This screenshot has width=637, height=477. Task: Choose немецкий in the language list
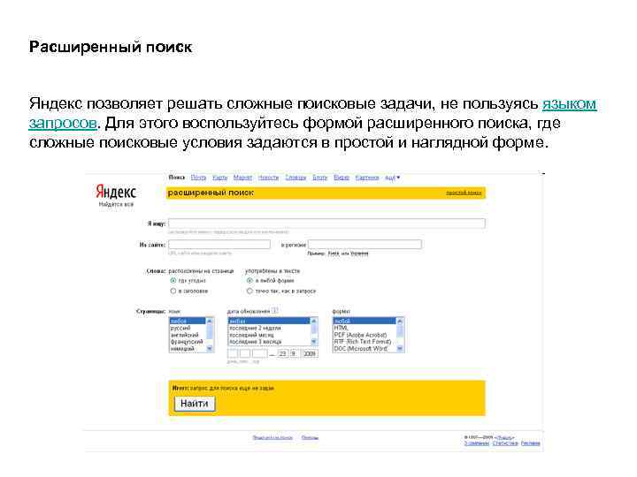point(188,349)
